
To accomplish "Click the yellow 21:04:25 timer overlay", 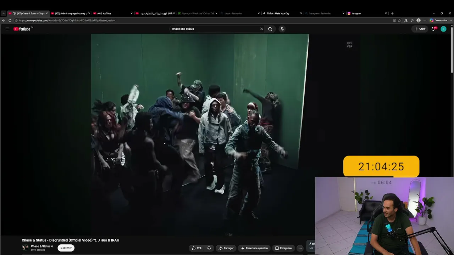I will click(x=381, y=166).
